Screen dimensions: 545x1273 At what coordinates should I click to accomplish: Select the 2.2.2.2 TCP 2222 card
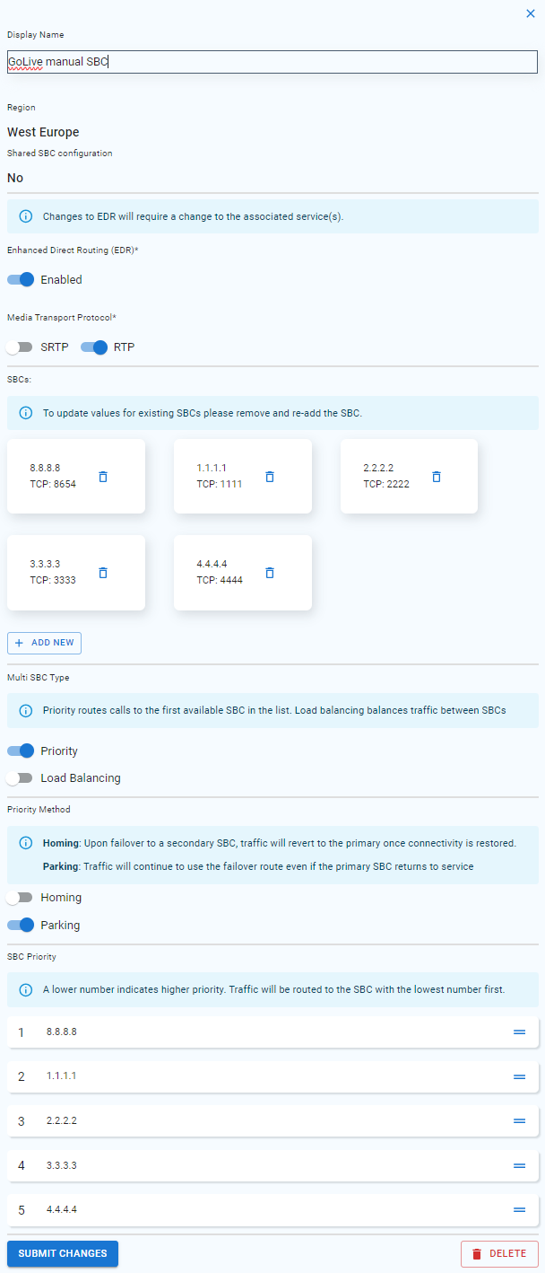(409, 476)
